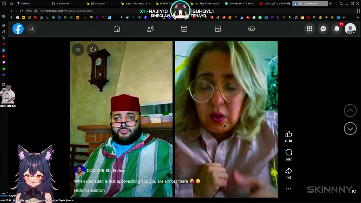Open X (Twitter) in Opera sidebar
The width and height of the screenshot is (361, 203).
click(4, 38)
